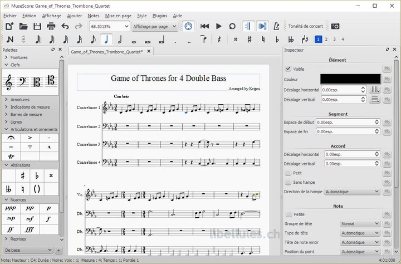
Task: Rewind playback to the start
Action: coord(204,26)
